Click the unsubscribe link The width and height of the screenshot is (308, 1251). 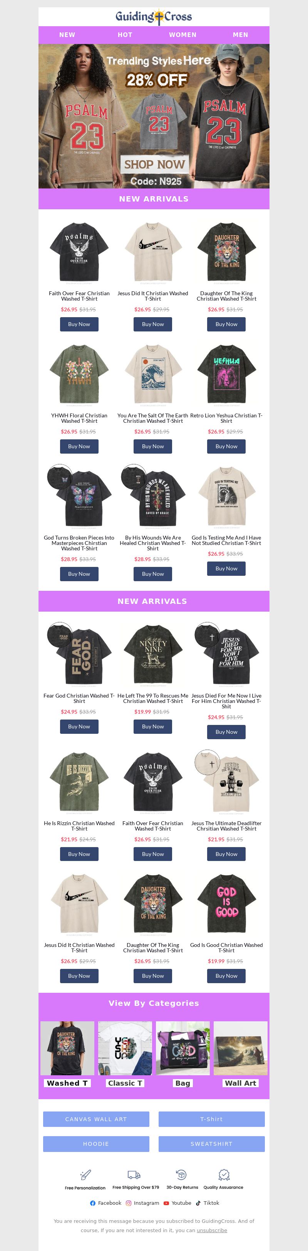211,1230
